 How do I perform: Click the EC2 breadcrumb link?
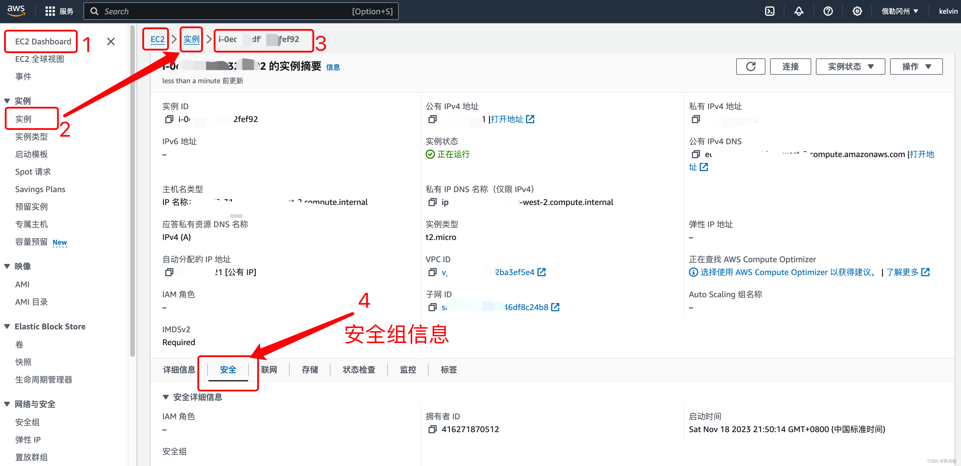[157, 39]
